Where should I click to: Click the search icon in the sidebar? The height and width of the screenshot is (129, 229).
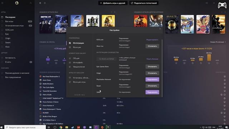coord(30,3)
